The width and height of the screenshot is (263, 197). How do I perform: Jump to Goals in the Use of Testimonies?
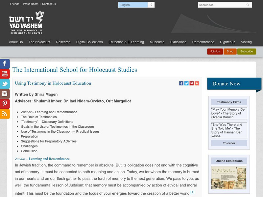[57, 126]
